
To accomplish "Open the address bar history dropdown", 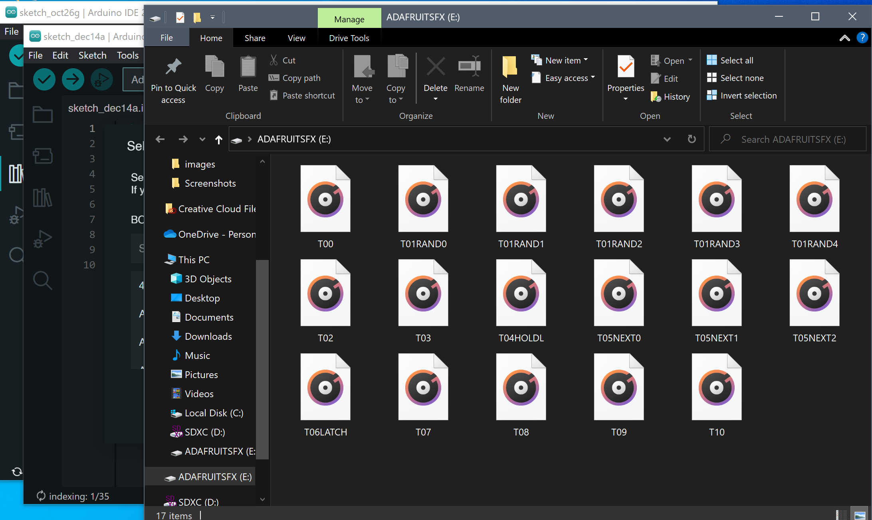I will coord(667,139).
